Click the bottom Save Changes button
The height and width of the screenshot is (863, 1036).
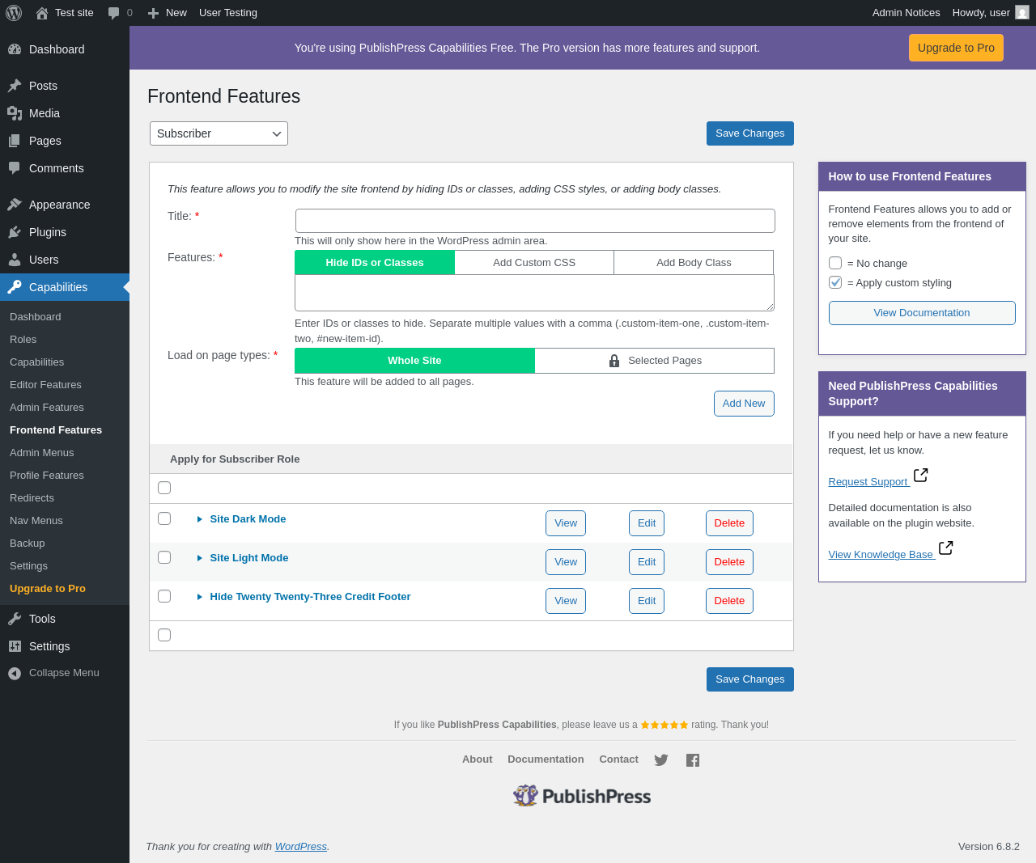pyautogui.click(x=750, y=679)
